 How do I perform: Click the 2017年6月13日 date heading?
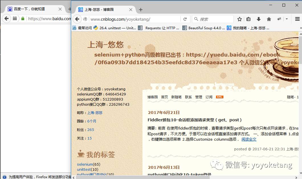click(x=164, y=167)
